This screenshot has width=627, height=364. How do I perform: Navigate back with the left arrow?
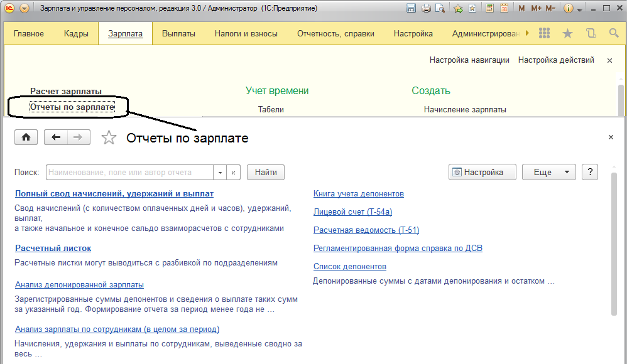(x=55, y=137)
